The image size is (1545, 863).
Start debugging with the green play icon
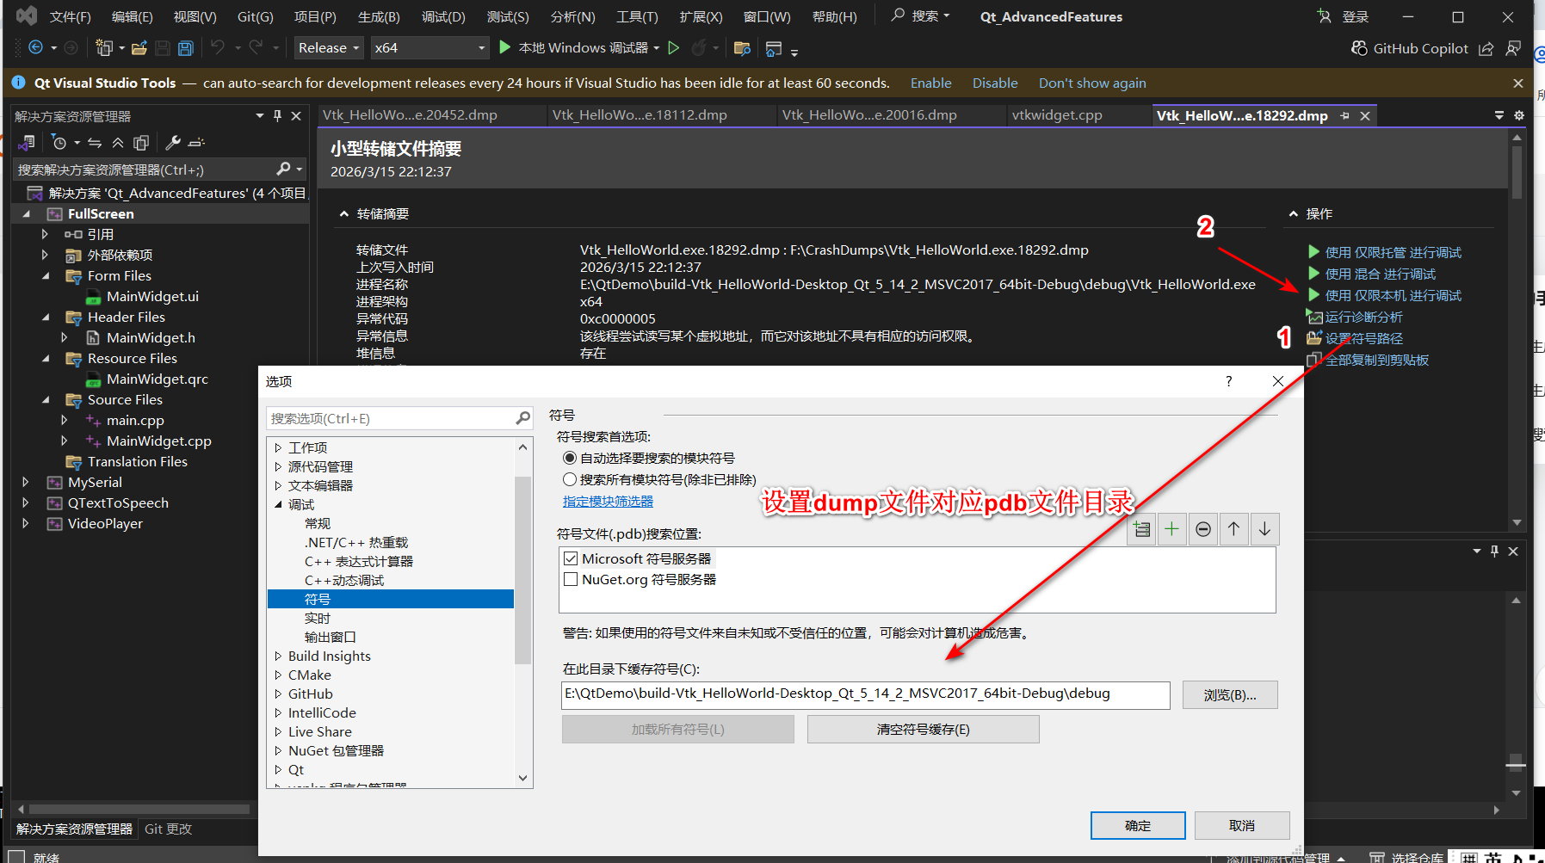pyautogui.click(x=505, y=48)
